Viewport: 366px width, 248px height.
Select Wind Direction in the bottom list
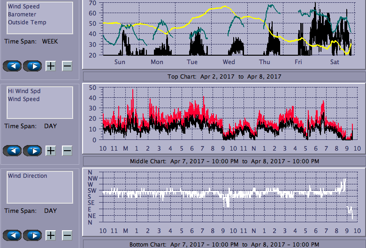click(x=27, y=176)
